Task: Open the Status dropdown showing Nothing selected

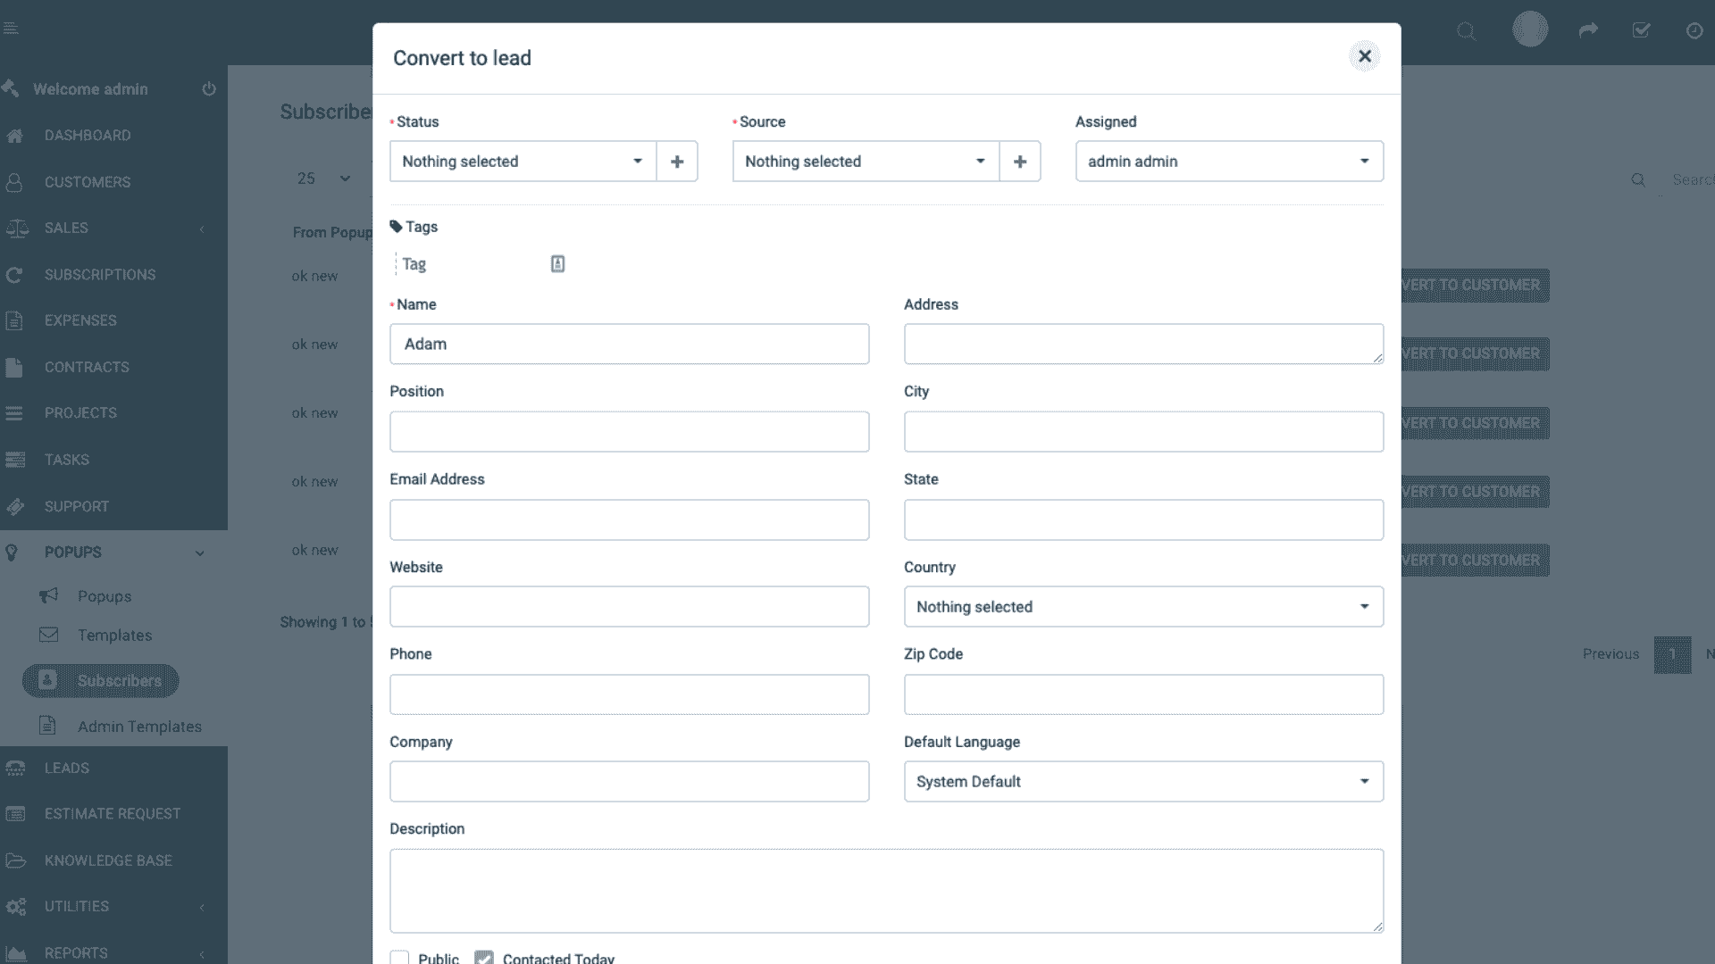Action: 522,162
